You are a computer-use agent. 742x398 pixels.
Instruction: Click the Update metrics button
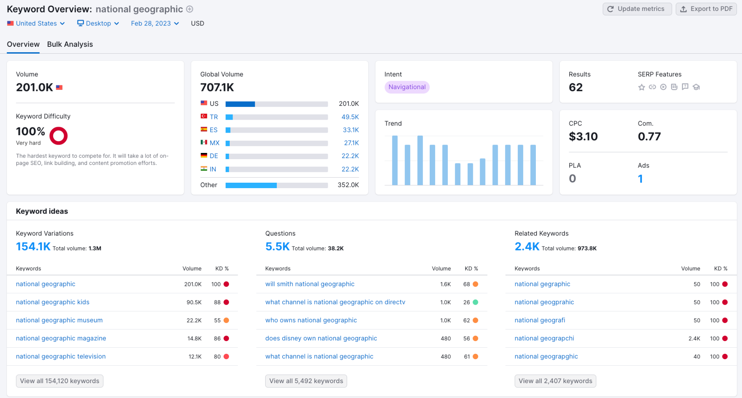pyautogui.click(x=637, y=9)
